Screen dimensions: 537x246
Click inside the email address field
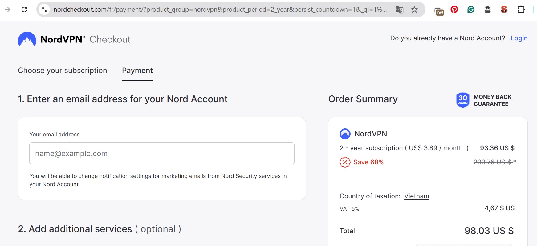[162, 153]
